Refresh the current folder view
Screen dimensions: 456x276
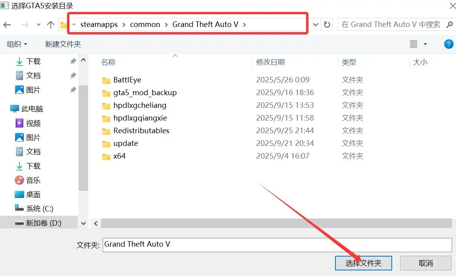pos(327,25)
